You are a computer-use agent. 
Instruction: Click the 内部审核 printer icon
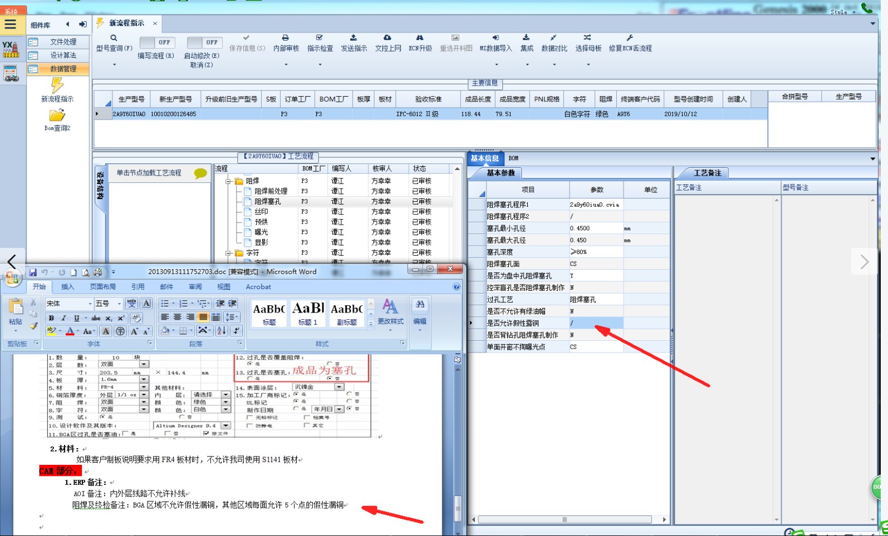coord(285,38)
